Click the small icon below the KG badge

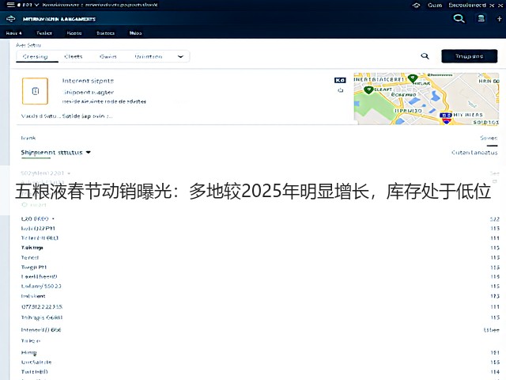(340, 90)
